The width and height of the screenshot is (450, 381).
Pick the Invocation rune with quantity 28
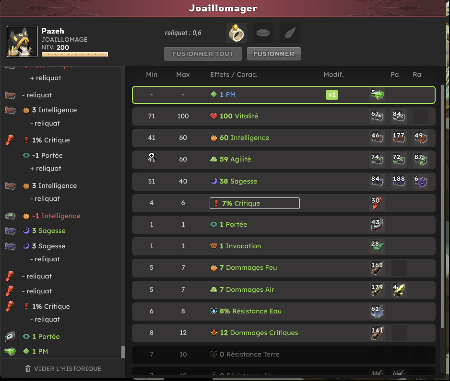point(377,246)
